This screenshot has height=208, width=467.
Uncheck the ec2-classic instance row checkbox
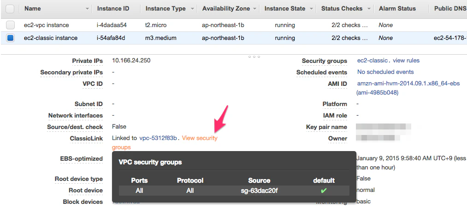(11, 38)
